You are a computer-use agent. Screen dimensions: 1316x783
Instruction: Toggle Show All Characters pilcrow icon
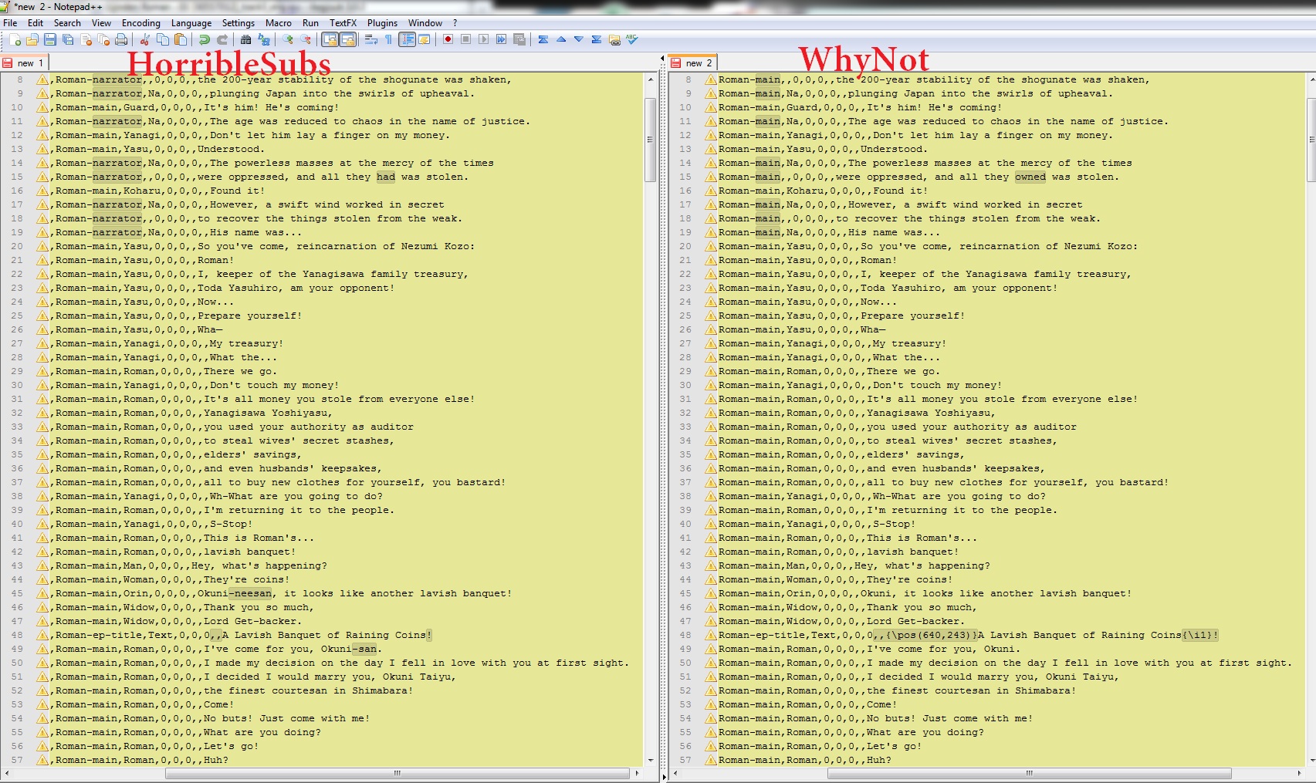click(388, 39)
